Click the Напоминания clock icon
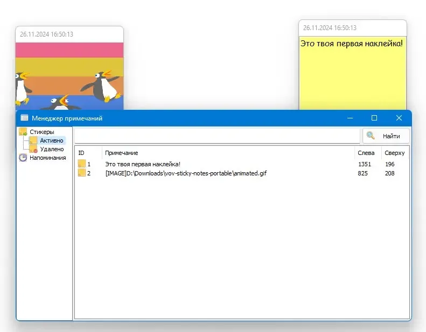The height and width of the screenshot is (332, 426). click(x=23, y=158)
